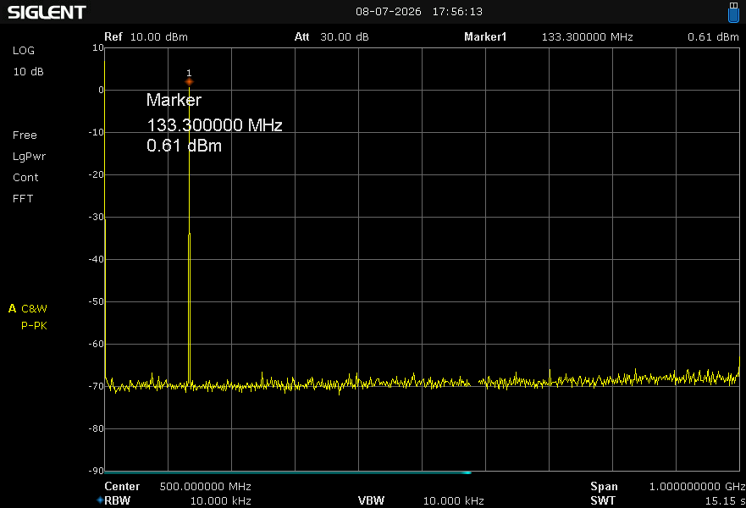Click the header 0.61 dBm amplitude readout
This screenshot has height=508, width=746.
click(713, 37)
